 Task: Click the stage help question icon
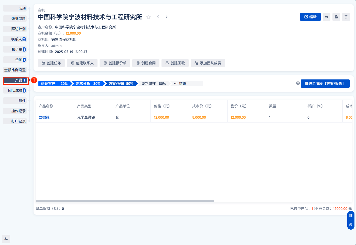[298, 83]
